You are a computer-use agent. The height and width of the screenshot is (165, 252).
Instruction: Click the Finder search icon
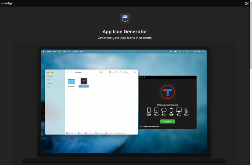click(135, 72)
